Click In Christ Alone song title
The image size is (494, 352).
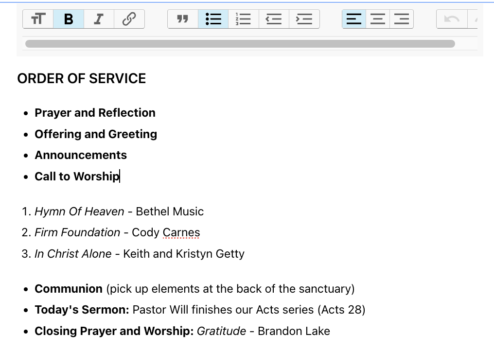[73, 254]
